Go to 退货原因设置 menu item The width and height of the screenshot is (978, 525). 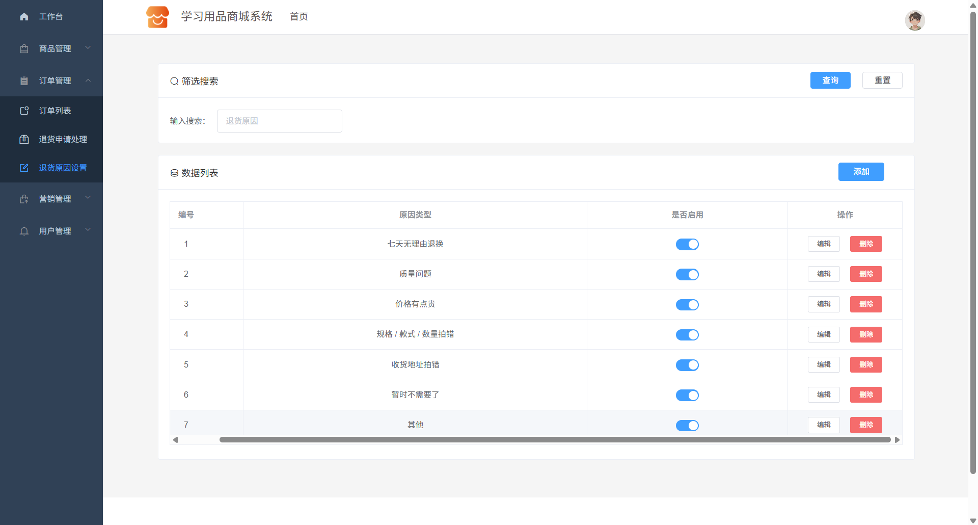(63, 168)
